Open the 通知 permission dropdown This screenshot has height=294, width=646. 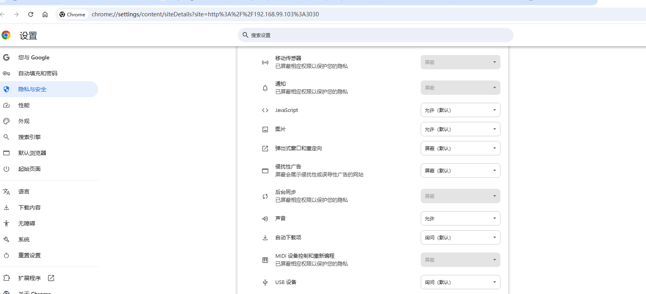(x=460, y=88)
